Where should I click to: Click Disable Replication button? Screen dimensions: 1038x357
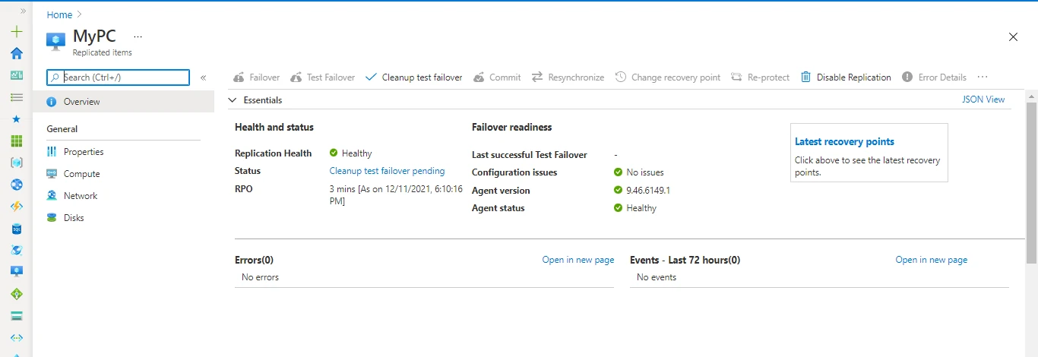pyautogui.click(x=846, y=77)
